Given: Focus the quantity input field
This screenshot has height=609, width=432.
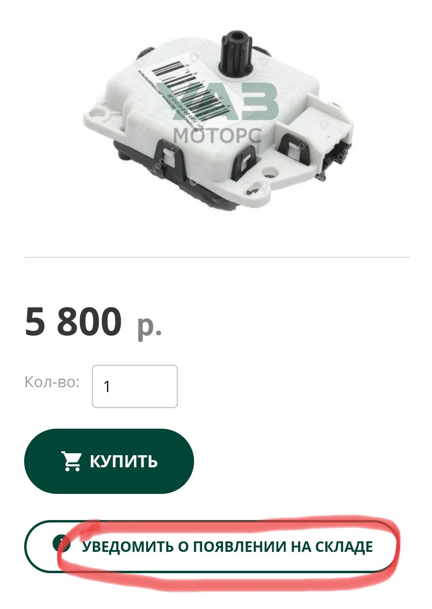Looking at the screenshot, I should click(135, 386).
